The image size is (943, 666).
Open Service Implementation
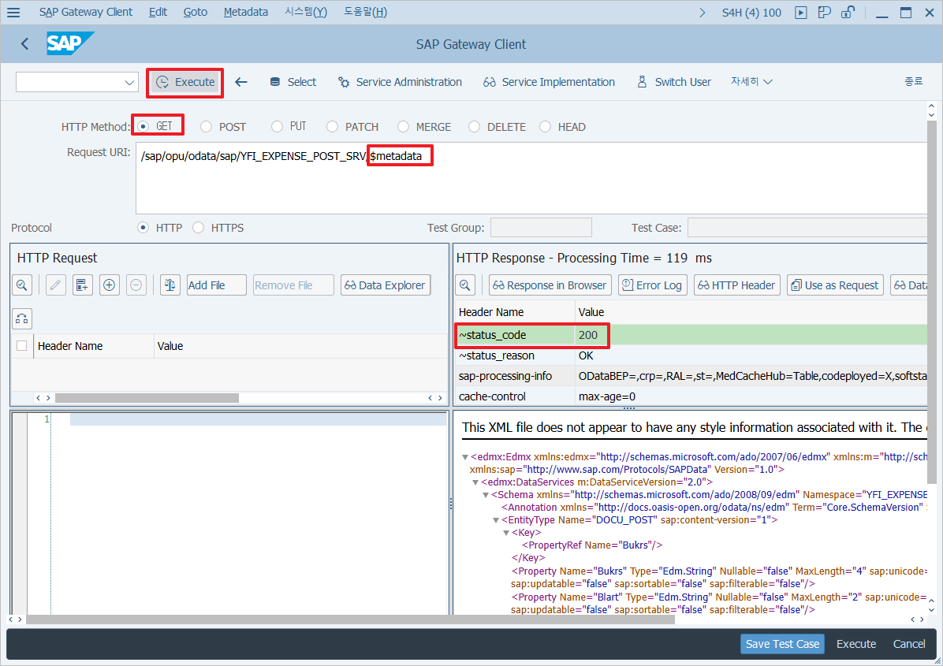click(549, 82)
